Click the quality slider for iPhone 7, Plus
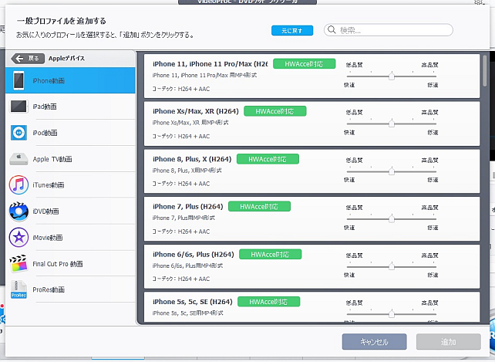Viewport: 495px width, 362px height. pyautogui.click(x=392, y=218)
